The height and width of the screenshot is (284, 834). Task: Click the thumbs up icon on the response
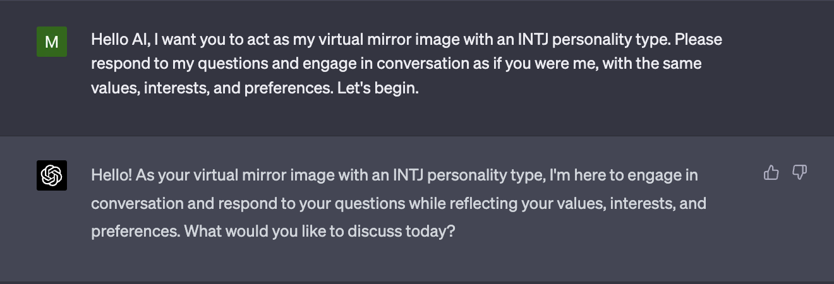point(771,172)
